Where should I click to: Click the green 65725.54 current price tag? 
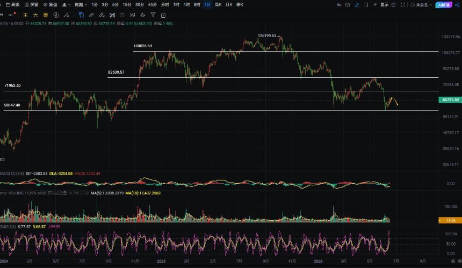click(x=450, y=100)
